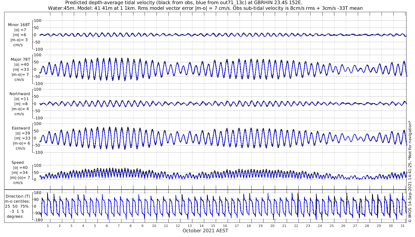This screenshot has height=237, width=415.
Task: Select the 'Speed' panel label
Action: (17, 163)
